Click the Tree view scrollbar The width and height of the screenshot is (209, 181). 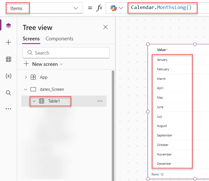(x=113, y=125)
